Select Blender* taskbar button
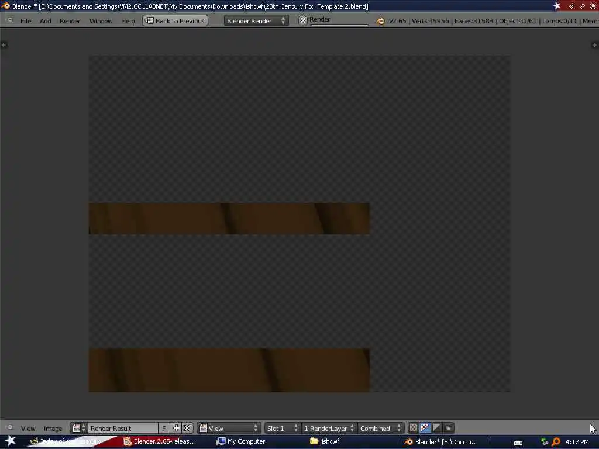 click(x=443, y=442)
